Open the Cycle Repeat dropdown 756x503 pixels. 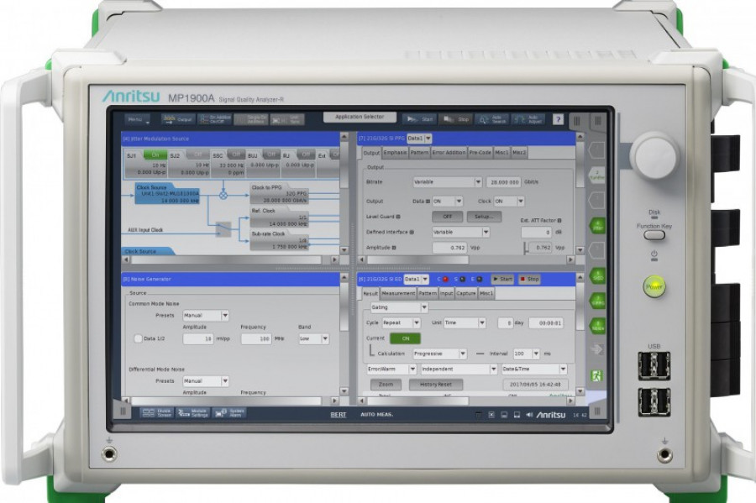[x=402, y=322]
